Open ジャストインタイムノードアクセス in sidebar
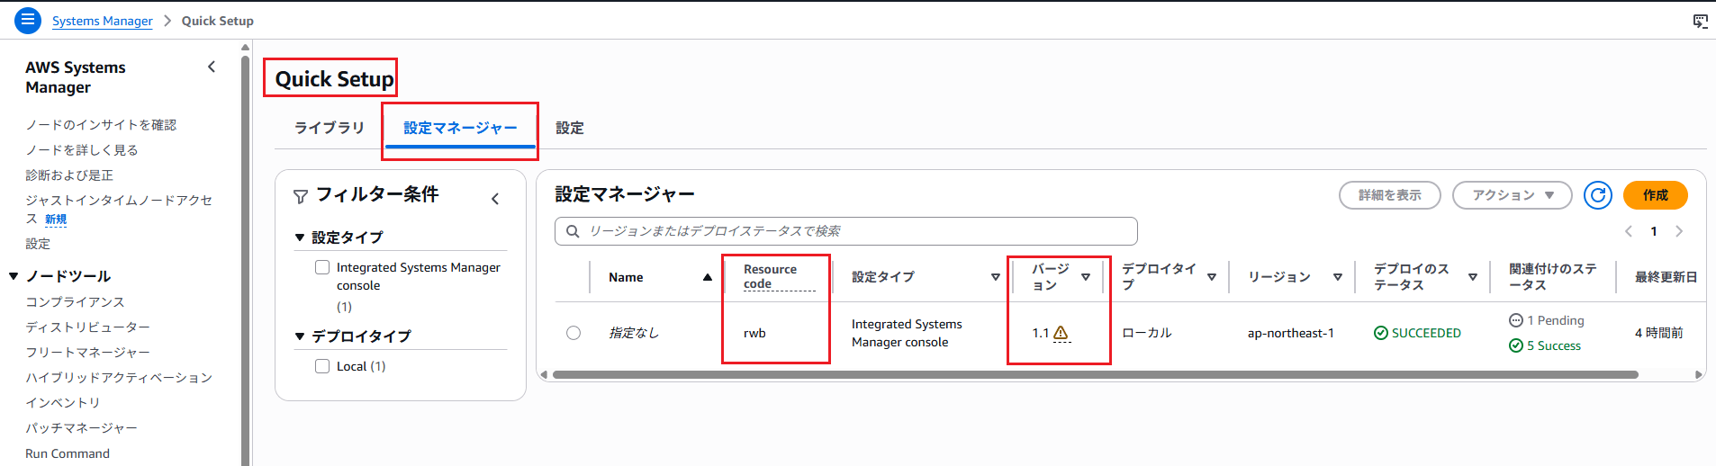Image resolution: width=1716 pixels, height=466 pixels. click(118, 209)
